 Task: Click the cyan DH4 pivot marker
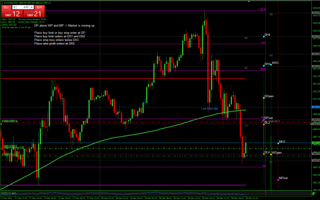[264, 36]
